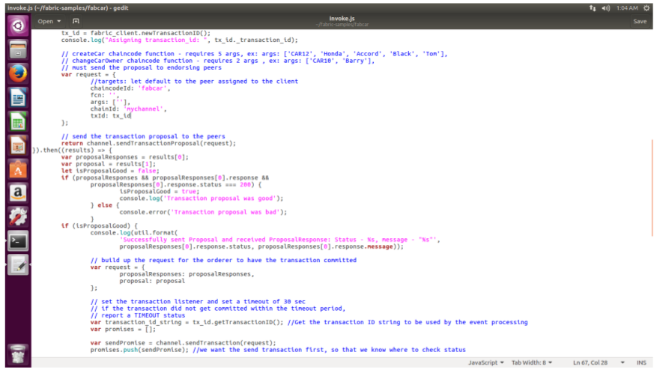Viewport: 654px width, 376px height.
Task: Expand the Open file dropdown
Action: pos(49,21)
